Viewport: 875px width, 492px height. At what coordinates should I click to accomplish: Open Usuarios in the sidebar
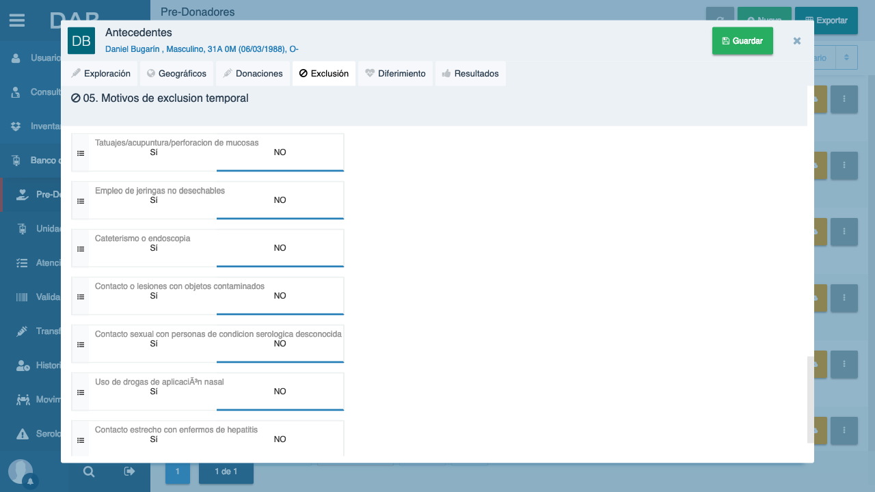(31, 58)
